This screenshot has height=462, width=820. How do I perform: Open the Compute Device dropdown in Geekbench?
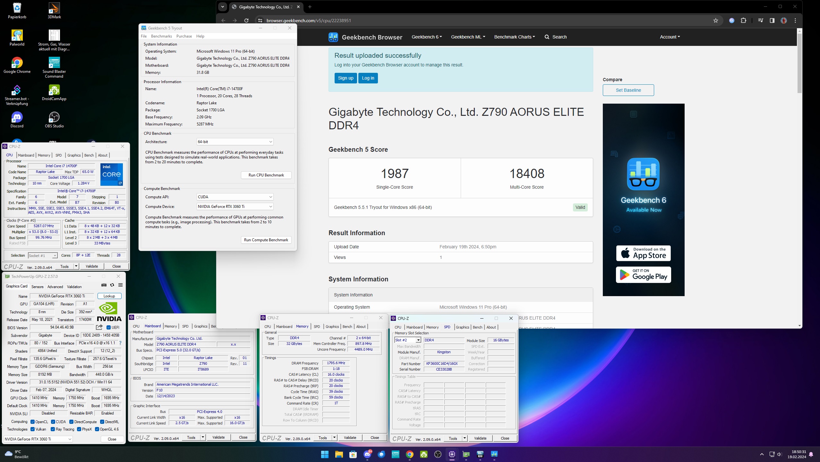click(x=235, y=207)
